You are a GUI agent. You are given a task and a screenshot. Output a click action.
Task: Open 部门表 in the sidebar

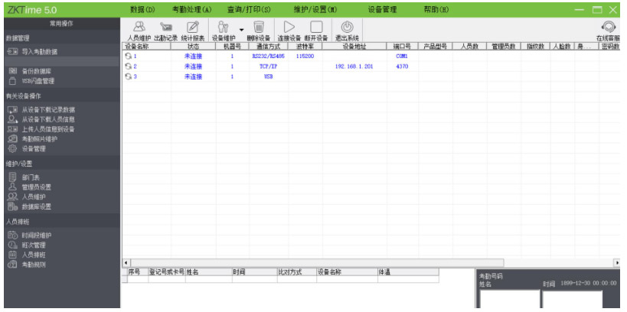(30, 177)
